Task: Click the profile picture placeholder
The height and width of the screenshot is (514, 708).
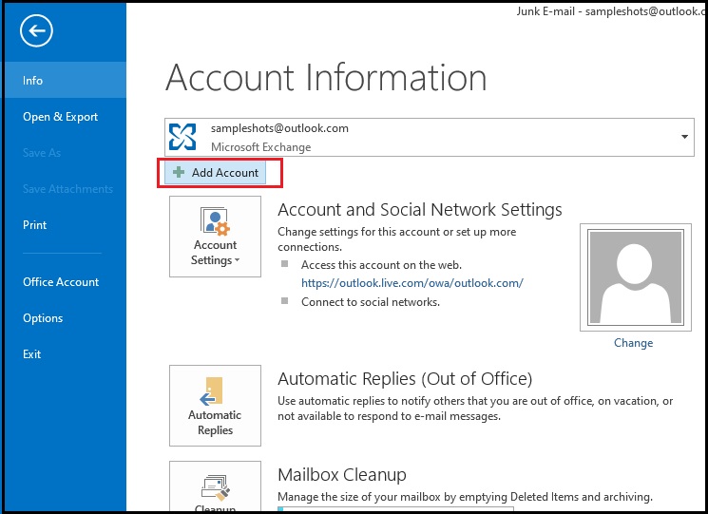Action: click(636, 277)
